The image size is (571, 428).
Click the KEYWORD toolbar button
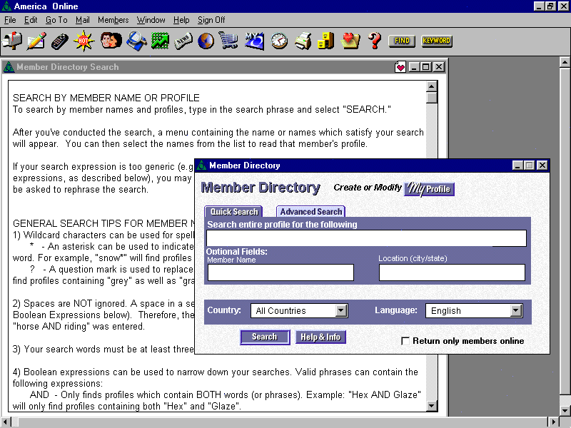[436, 41]
